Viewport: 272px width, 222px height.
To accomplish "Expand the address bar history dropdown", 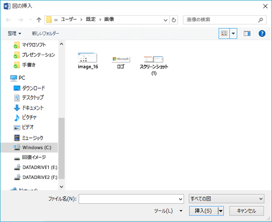I will 165,20.
